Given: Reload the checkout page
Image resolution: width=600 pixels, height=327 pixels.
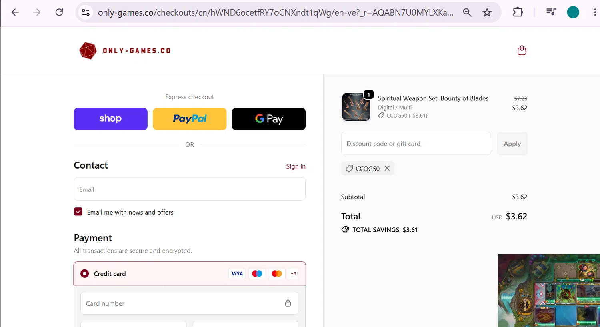Looking at the screenshot, I should pos(59,12).
